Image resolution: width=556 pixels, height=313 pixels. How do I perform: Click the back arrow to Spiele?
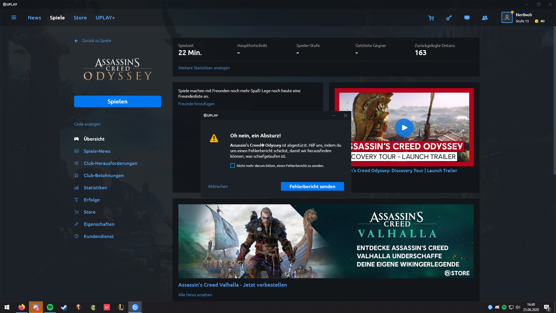click(x=76, y=41)
